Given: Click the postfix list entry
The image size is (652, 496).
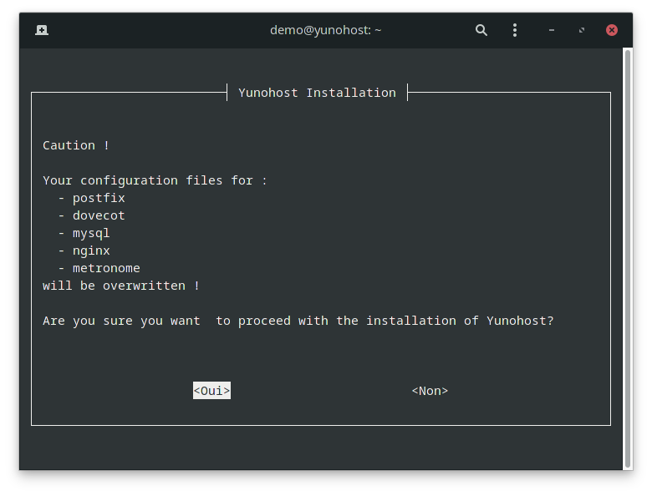Looking at the screenshot, I should (x=99, y=198).
